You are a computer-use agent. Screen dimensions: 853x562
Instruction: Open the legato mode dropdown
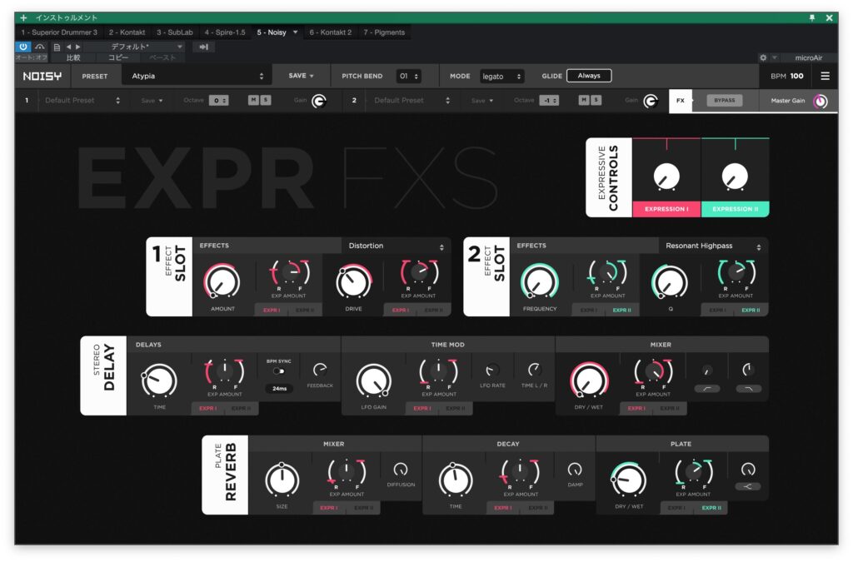(501, 76)
